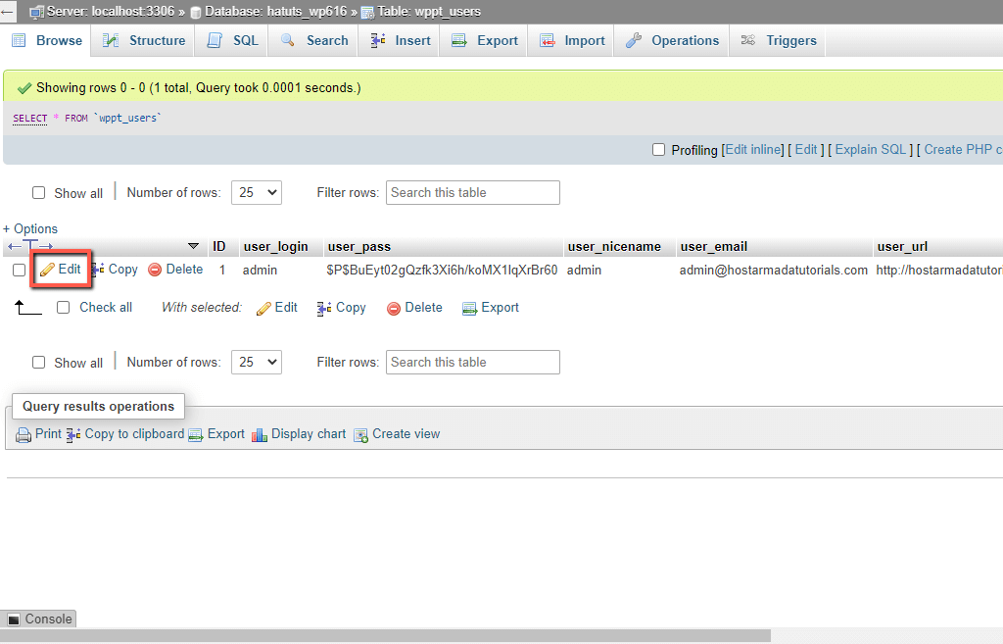Sort by user_login column header
The width and height of the screenshot is (1003, 644).
pyautogui.click(x=275, y=246)
